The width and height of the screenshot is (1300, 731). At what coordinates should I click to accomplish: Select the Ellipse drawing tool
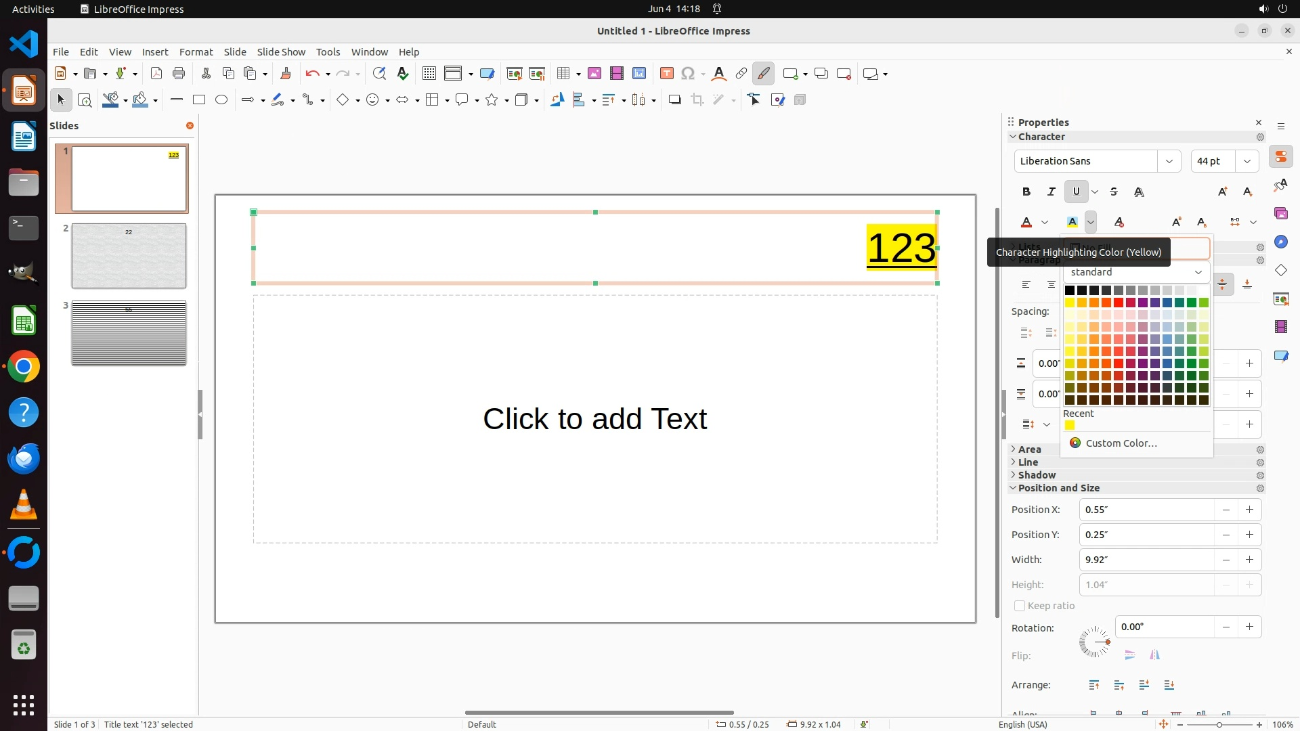[221, 100]
